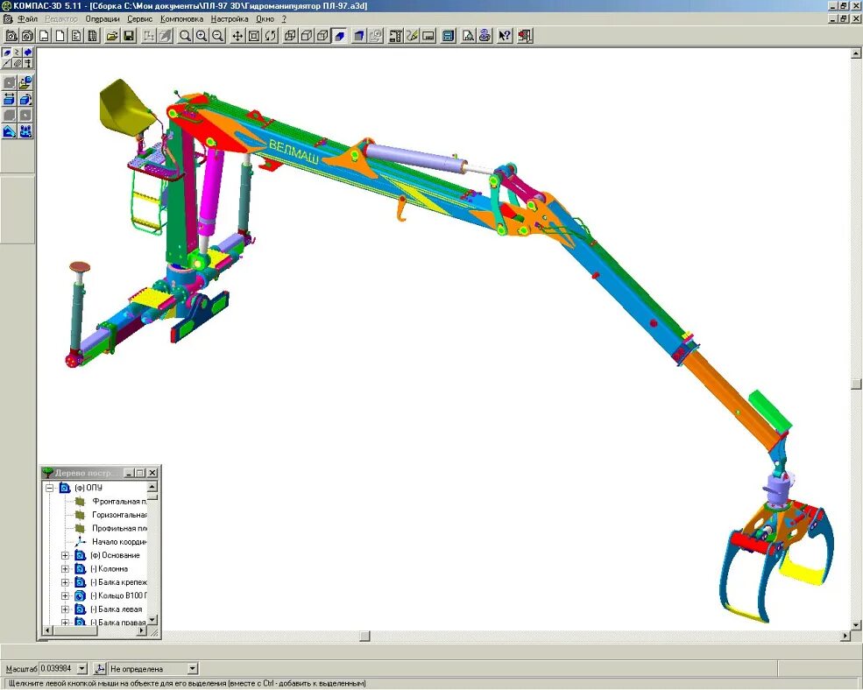The width and height of the screenshot is (863, 690).
Task: Open the Окно menu
Action: [x=265, y=19]
